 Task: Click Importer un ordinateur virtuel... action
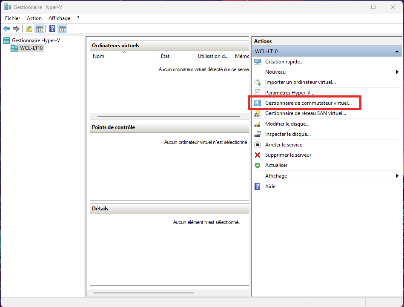point(301,82)
